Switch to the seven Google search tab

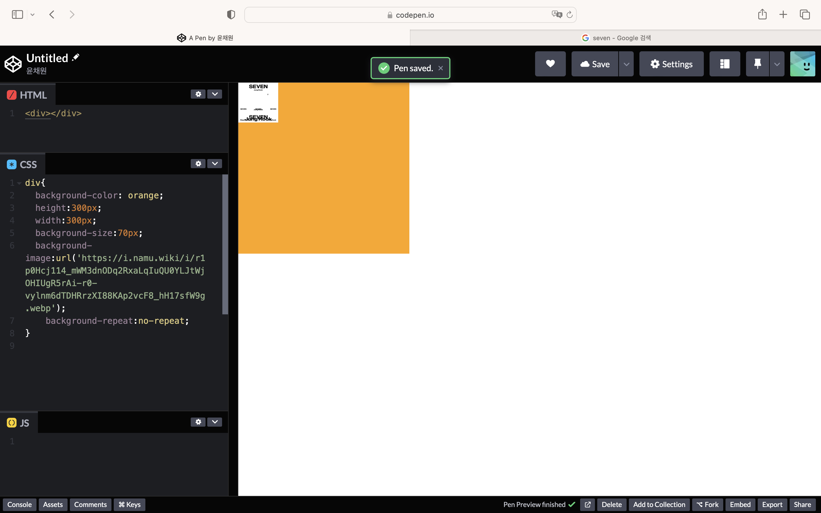615,38
